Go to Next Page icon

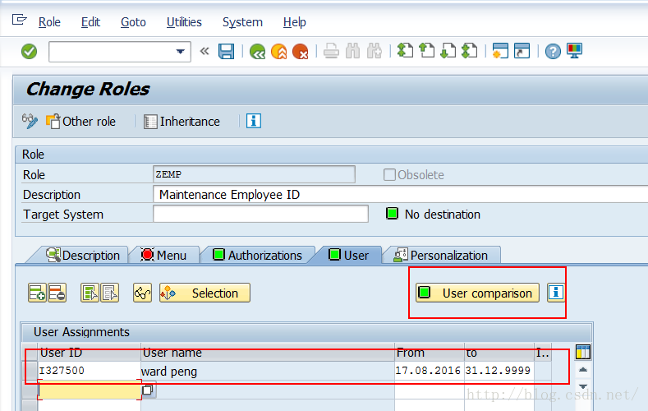(448, 51)
